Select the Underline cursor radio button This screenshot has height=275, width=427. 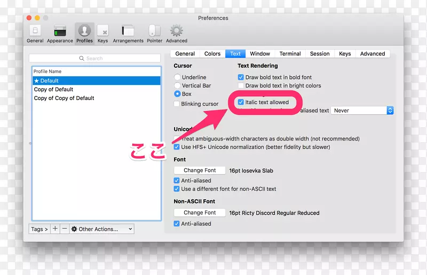point(177,77)
